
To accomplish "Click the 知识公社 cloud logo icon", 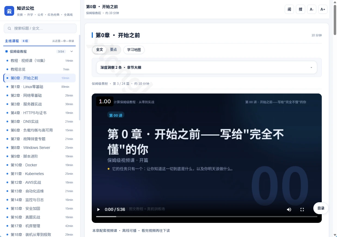I will click(x=9, y=11).
